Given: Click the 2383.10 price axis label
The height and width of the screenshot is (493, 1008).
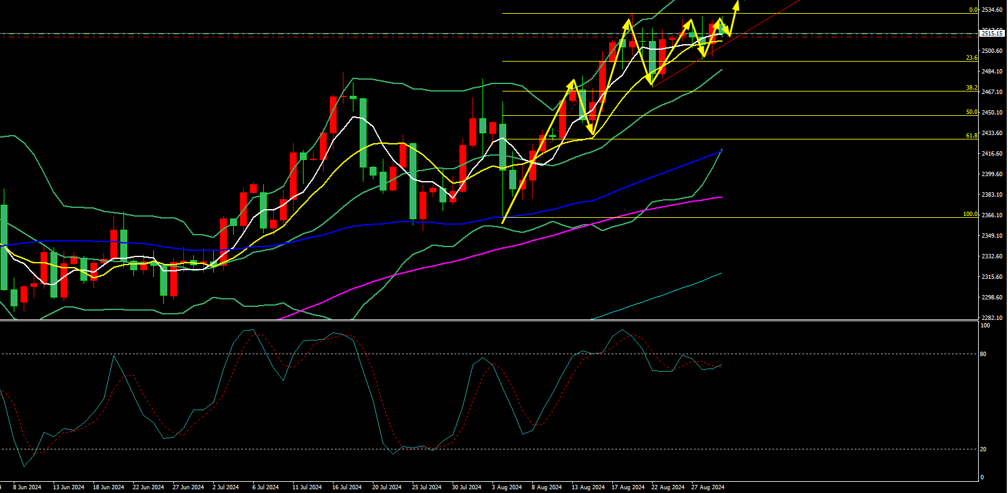Looking at the screenshot, I should click(x=992, y=195).
